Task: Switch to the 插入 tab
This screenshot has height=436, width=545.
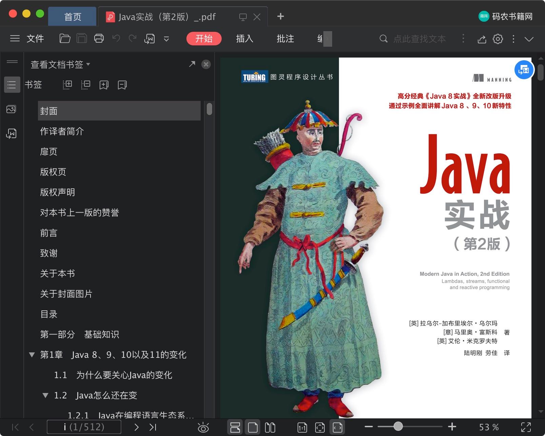Action: click(244, 39)
